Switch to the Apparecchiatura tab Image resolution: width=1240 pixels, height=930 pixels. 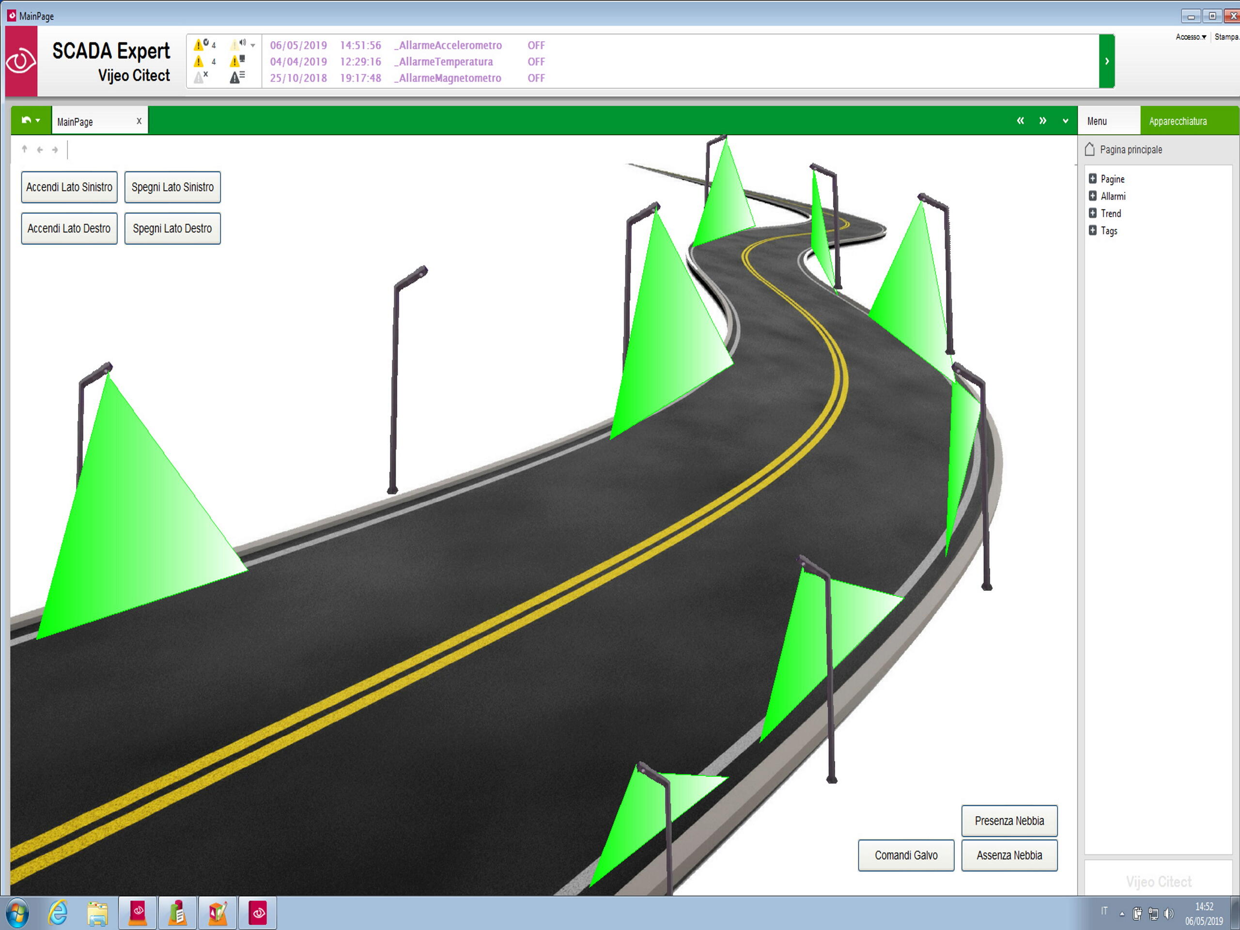(x=1178, y=121)
